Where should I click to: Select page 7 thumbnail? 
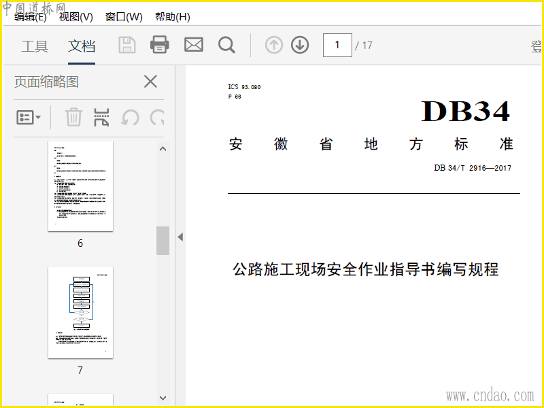[80, 312]
